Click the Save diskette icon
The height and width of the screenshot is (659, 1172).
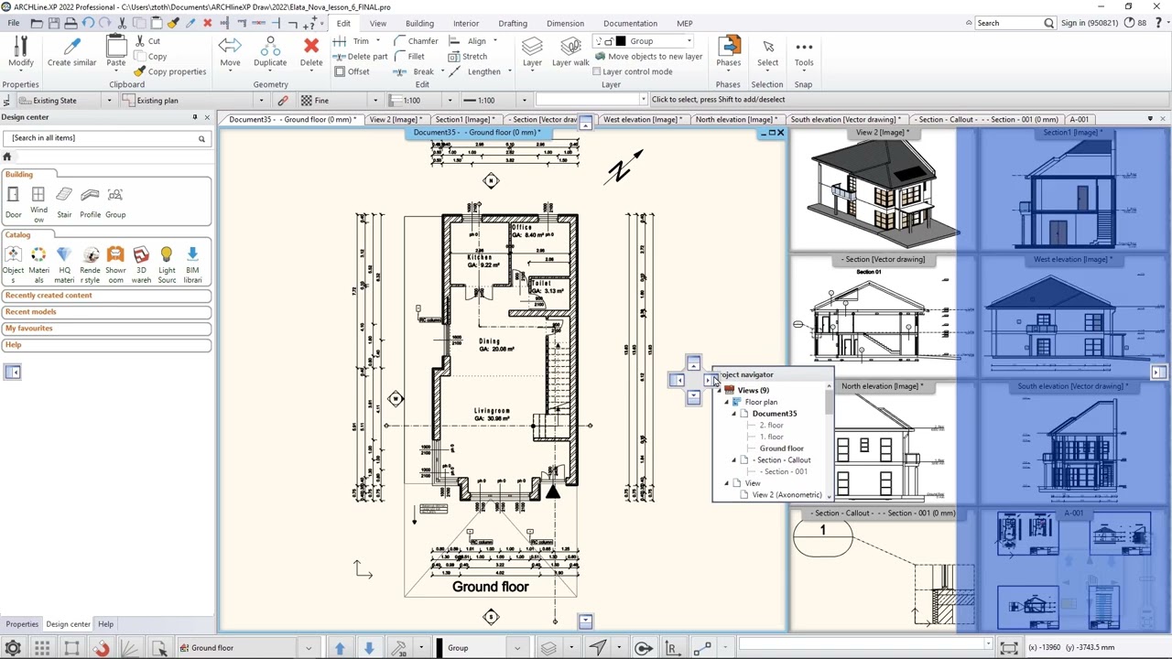(x=53, y=23)
